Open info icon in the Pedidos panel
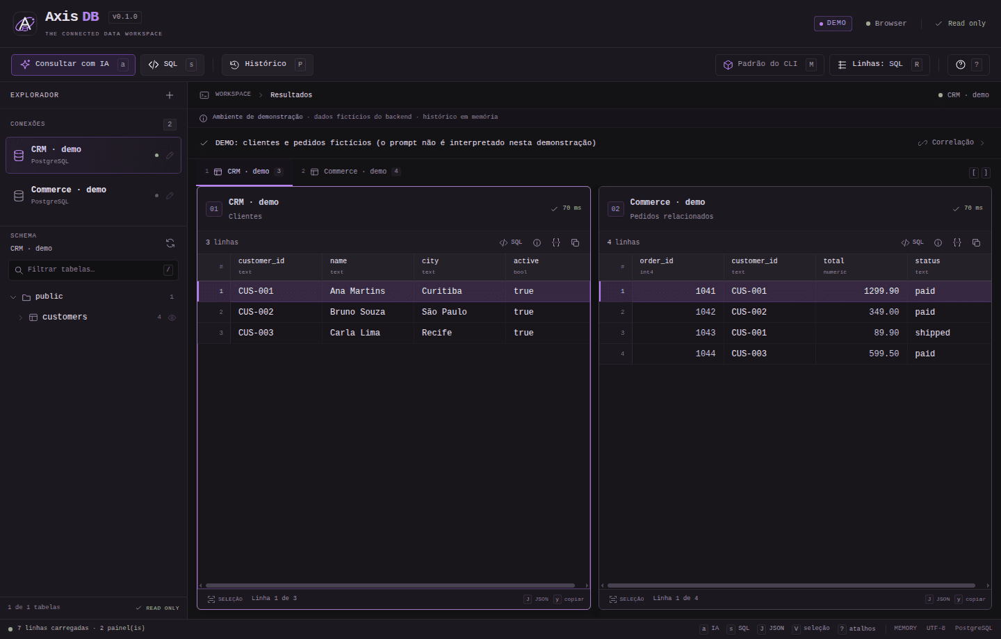Viewport: 1001px width, 639px height. (x=938, y=242)
